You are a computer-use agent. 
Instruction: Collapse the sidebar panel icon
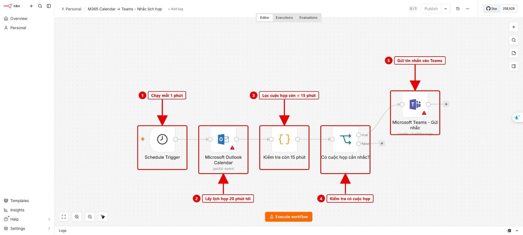[x=49, y=6]
